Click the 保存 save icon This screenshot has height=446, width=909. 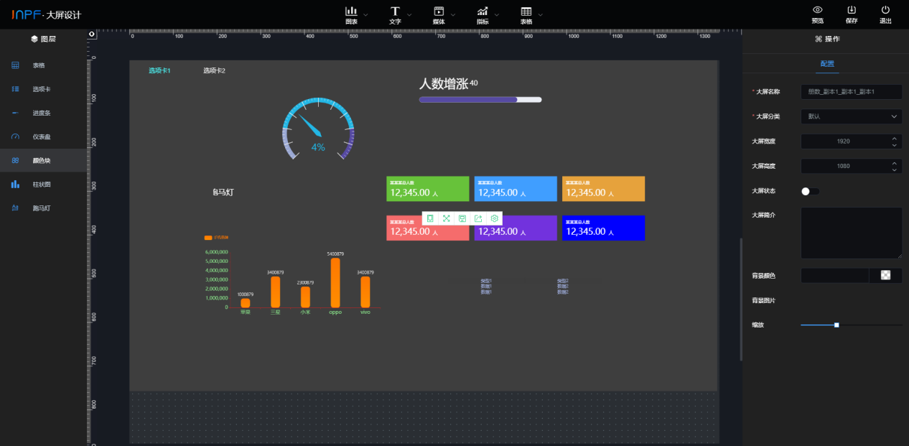point(852,10)
